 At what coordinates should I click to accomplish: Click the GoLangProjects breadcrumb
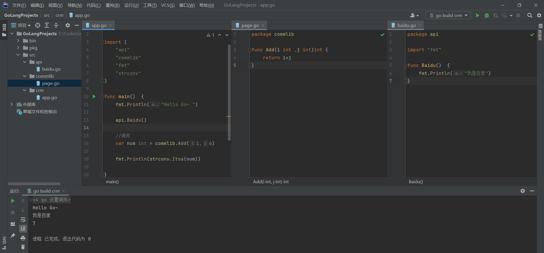(21, 15)
